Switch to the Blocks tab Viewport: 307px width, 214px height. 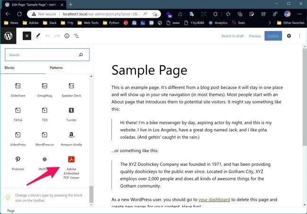pos(10,68)
